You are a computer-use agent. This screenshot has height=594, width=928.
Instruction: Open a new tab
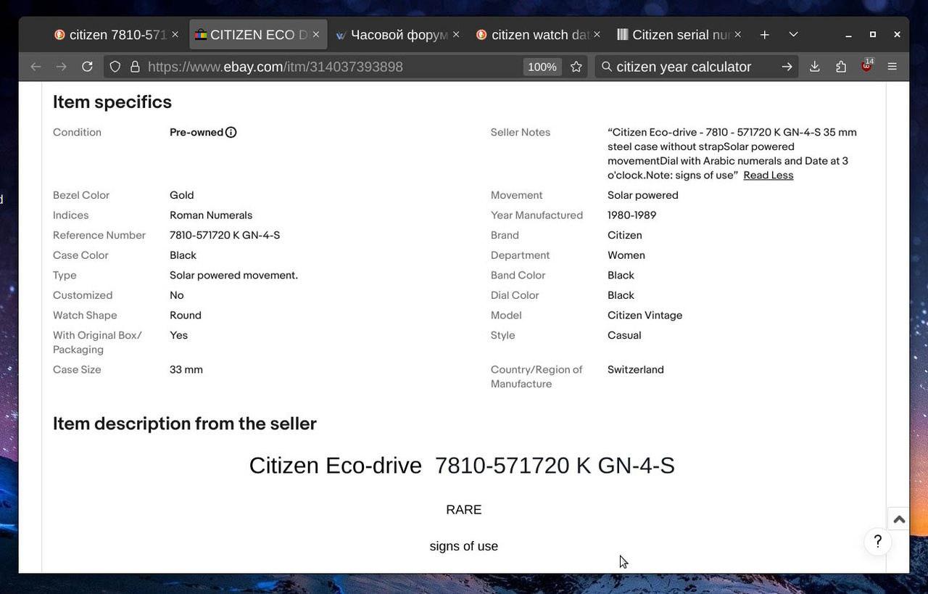tap(765, 35)
